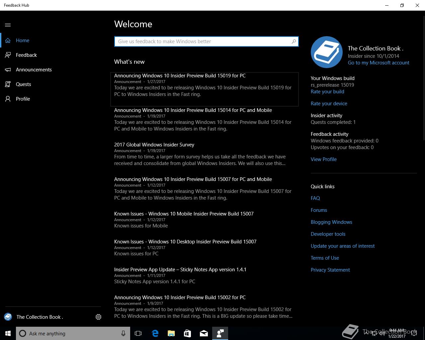This screenshot has width=425, height=340.
Task: Open Task View from the taskbar
Action: (x=138, y=333)
